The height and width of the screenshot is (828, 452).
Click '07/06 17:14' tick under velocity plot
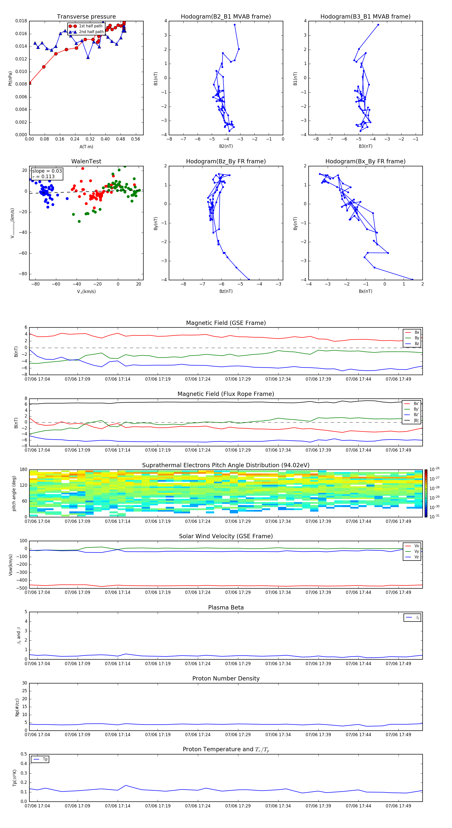118,592
